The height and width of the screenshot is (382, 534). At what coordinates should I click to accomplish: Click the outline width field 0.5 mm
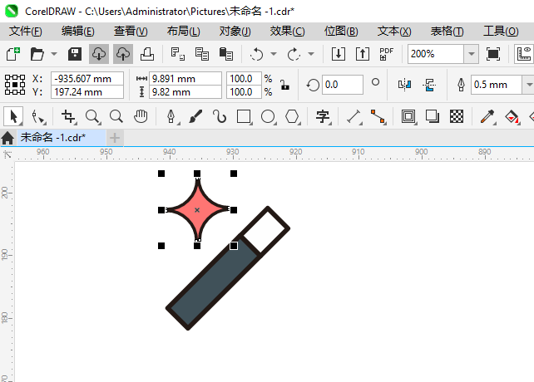coord(497,85)
